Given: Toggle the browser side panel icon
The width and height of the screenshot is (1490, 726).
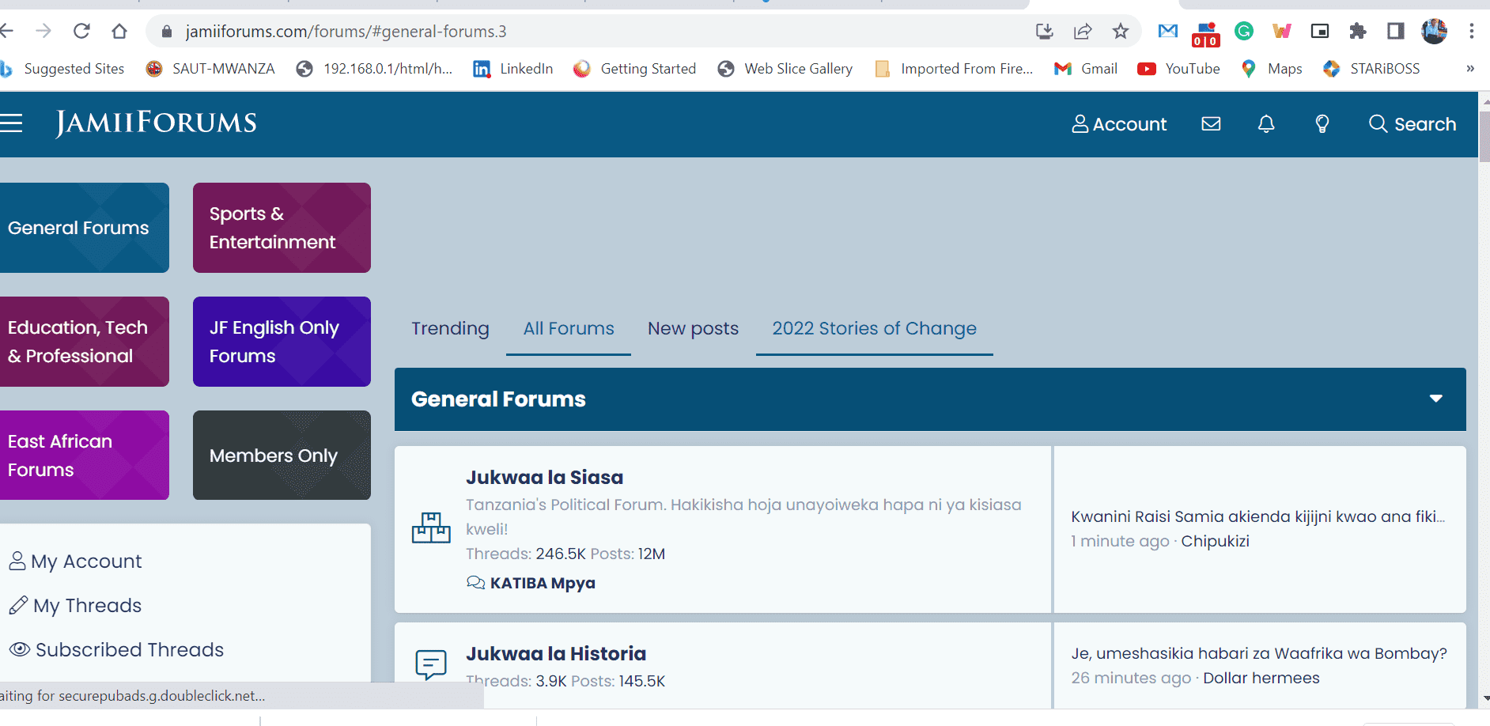Looking at the screenshot, I should [1396, 31].
